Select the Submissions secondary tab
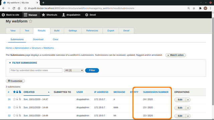The width and height of the screenshot is (214, 120). click(x=17, y=39)
